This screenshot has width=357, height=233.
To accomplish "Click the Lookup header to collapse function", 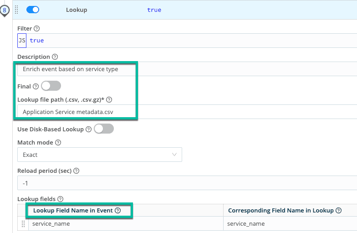I will point(76,10).
